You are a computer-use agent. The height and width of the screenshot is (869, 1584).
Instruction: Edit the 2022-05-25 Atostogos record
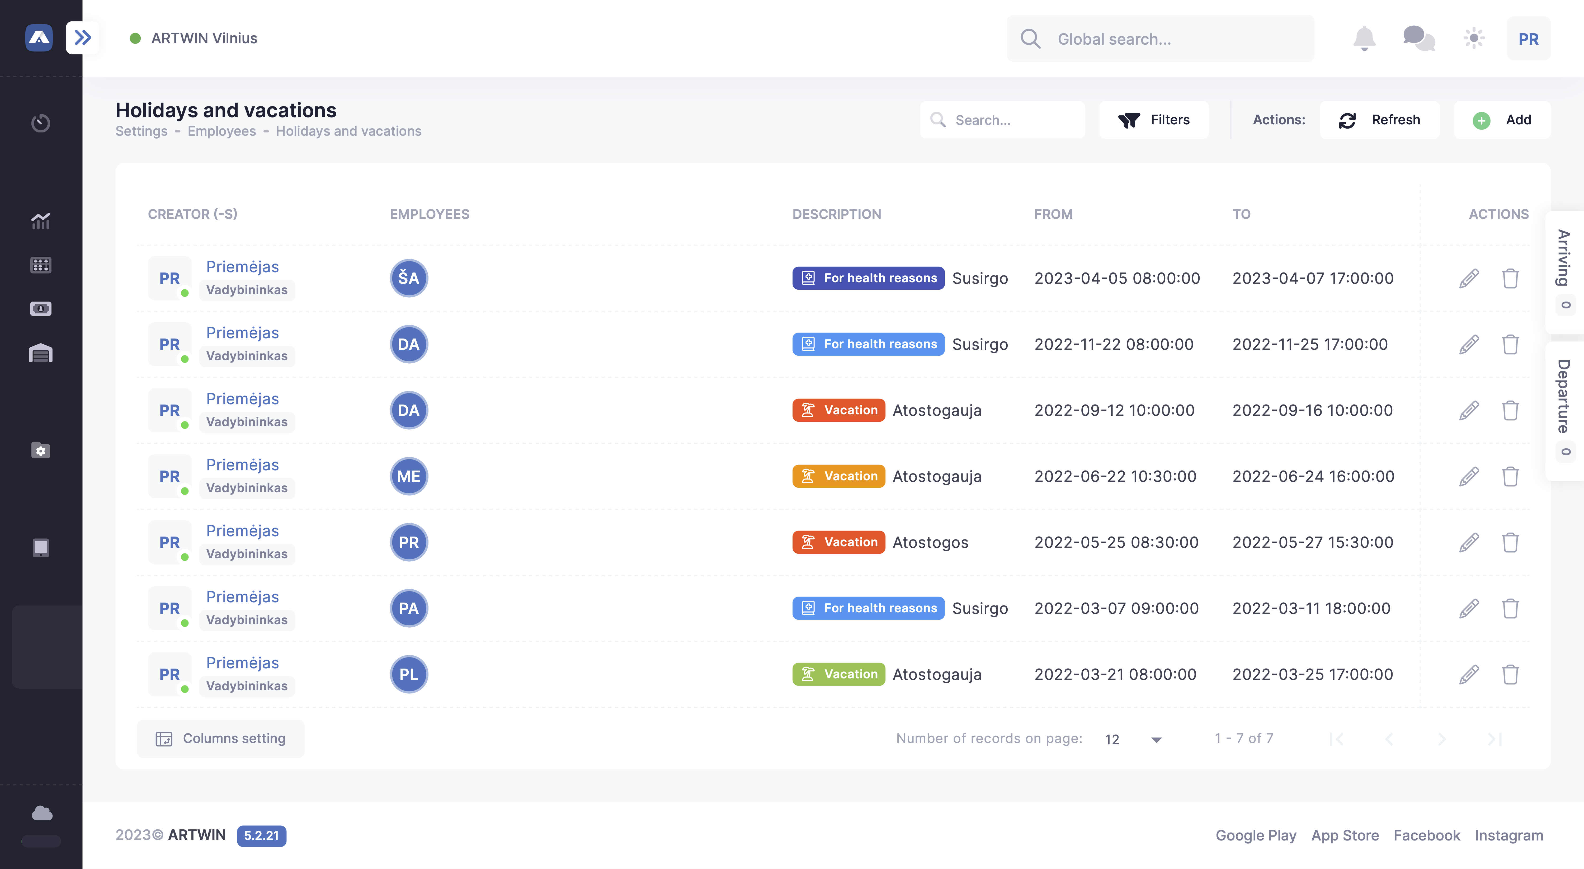click(x=1469, y=542)
